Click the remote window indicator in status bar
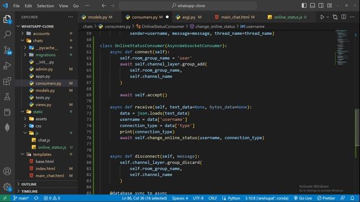 pos(5,198)
